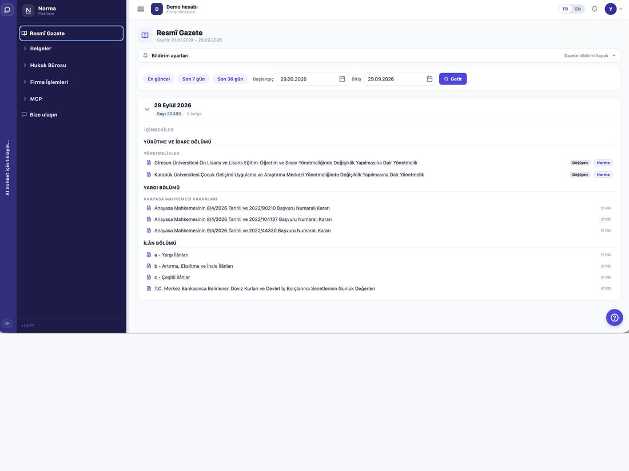Open RG link for Çeşitli İlânlar
The width and height of the screenshot is (629, 471).
pyautogui.click(x=606, y=277)
